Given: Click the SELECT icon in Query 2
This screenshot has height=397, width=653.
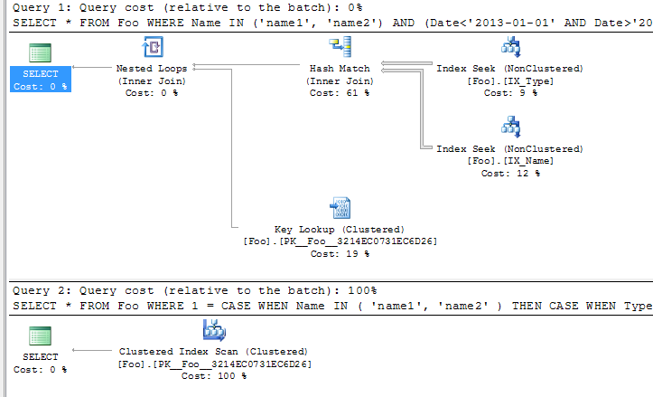Looking at the screenshot, I should point(41,336).
